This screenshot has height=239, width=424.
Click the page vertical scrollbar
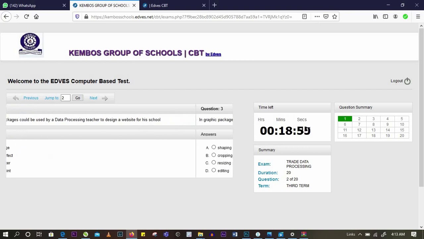coord(421,108)
